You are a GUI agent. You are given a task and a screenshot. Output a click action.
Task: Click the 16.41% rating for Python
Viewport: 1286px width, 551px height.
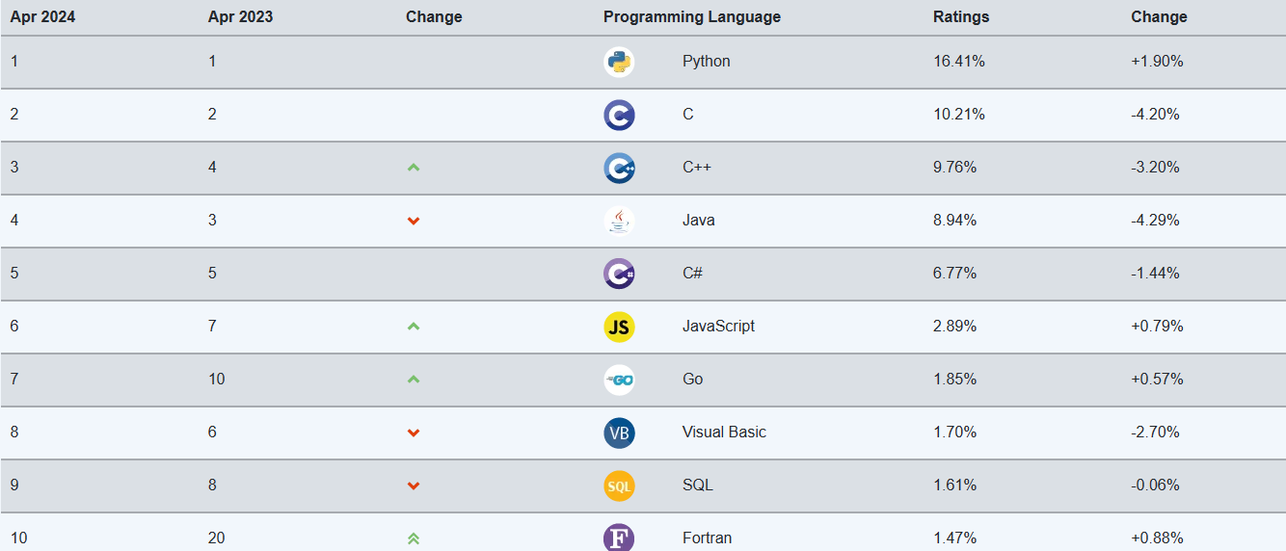pos(958,62)
